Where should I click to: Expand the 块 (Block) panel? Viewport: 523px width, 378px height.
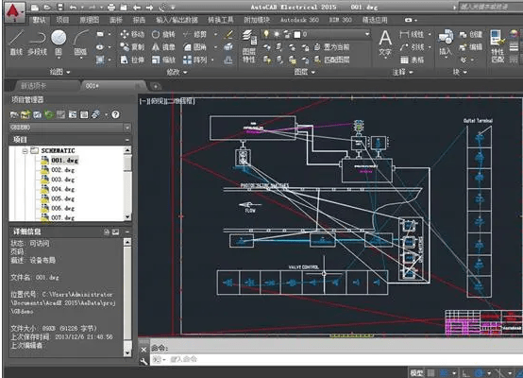(460, 72)
